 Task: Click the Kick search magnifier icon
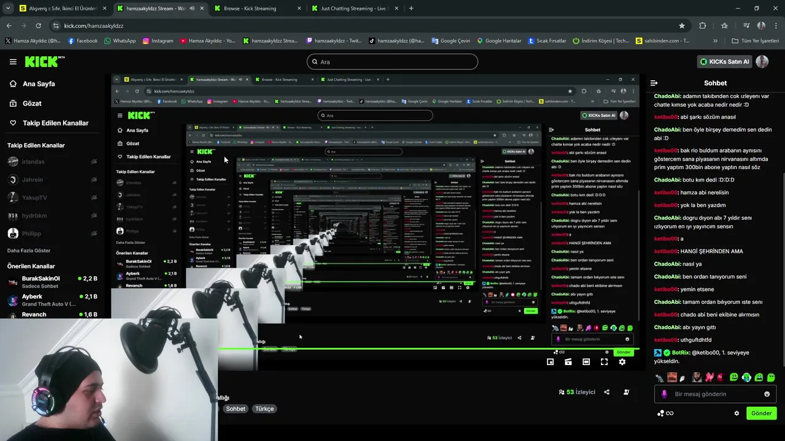pyautogui.click(x=315, y=62)
